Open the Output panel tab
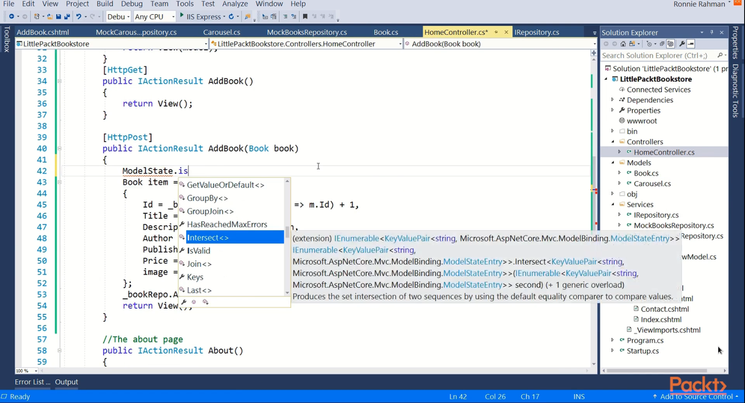 click(66, 382)
